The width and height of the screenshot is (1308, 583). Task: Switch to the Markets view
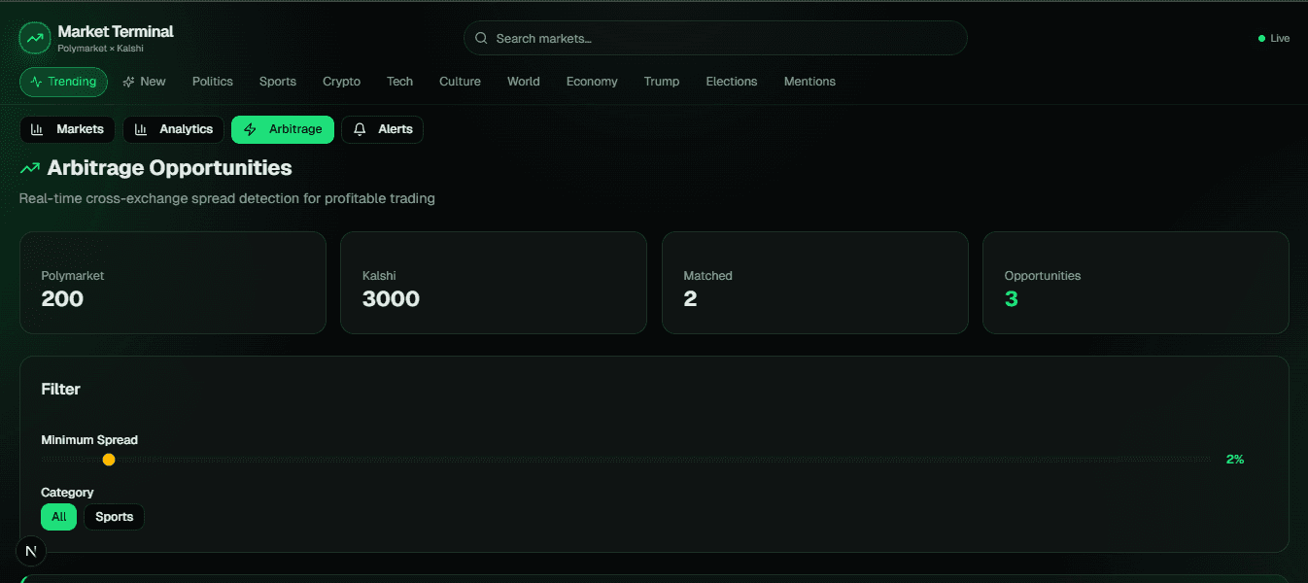(68, 129)
